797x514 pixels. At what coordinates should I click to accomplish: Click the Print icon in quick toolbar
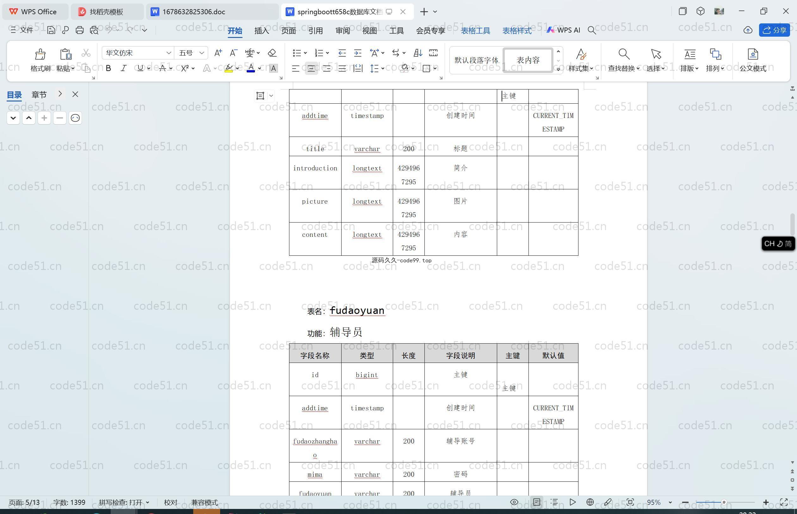[79, 30]
